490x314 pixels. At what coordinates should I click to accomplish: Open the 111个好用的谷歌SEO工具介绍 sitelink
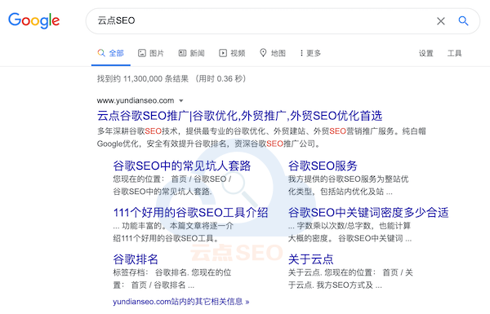(x=190, y=213)
